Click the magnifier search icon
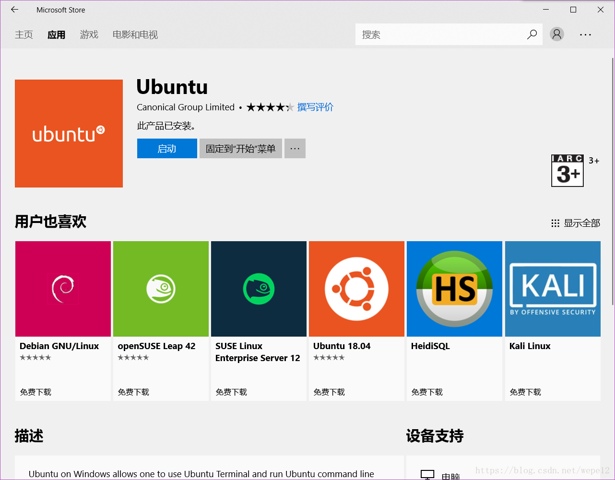615x480 pixels. (x=532, y=35)
